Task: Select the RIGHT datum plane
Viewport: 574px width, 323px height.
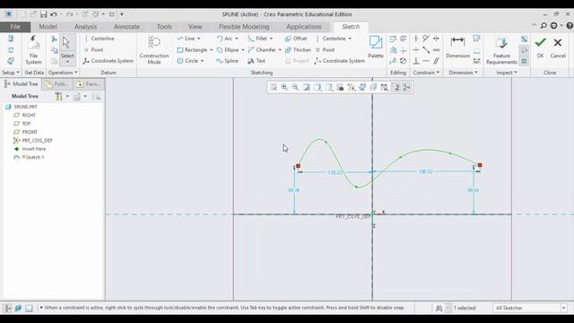Action: pos(29,115)
